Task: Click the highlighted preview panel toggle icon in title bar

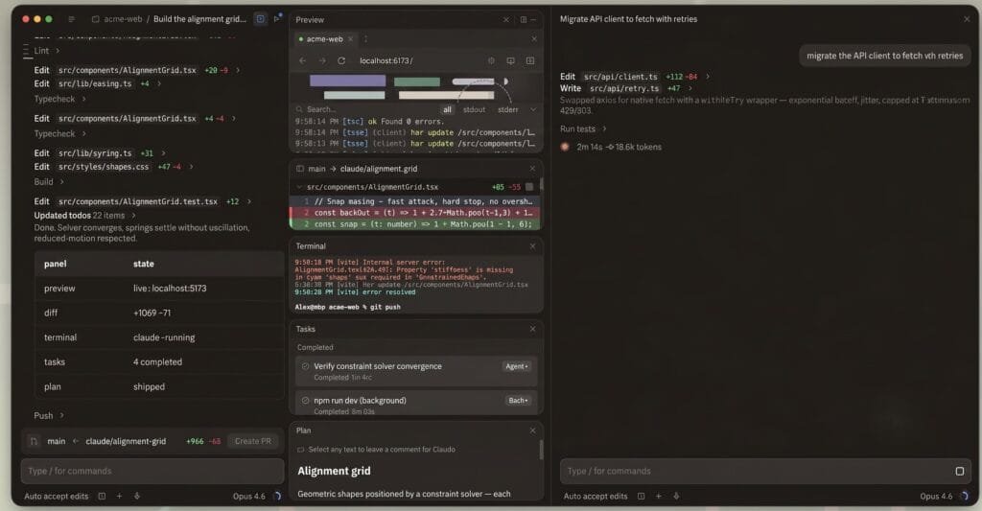Action: coord(261,19)
